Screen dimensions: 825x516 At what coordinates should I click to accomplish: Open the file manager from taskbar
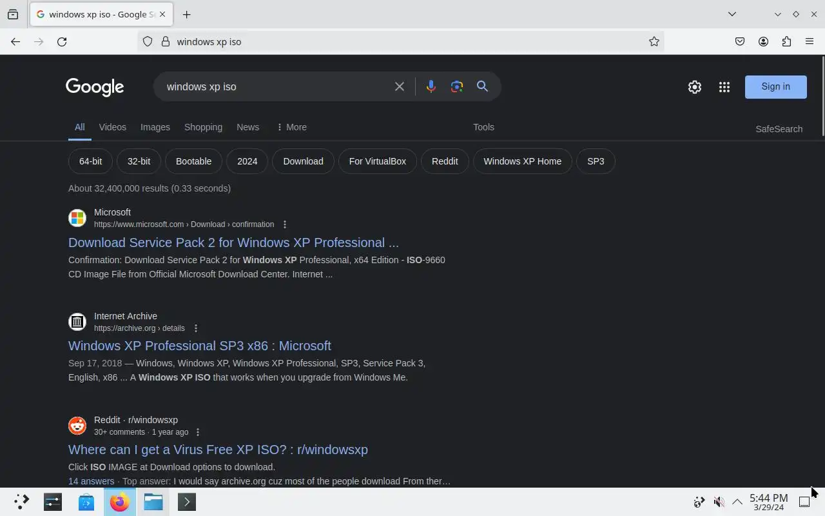pos(153,502)
